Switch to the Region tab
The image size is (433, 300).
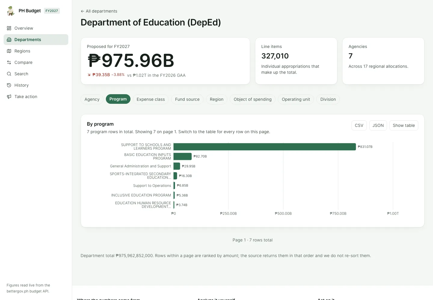[x=216, y=99]
